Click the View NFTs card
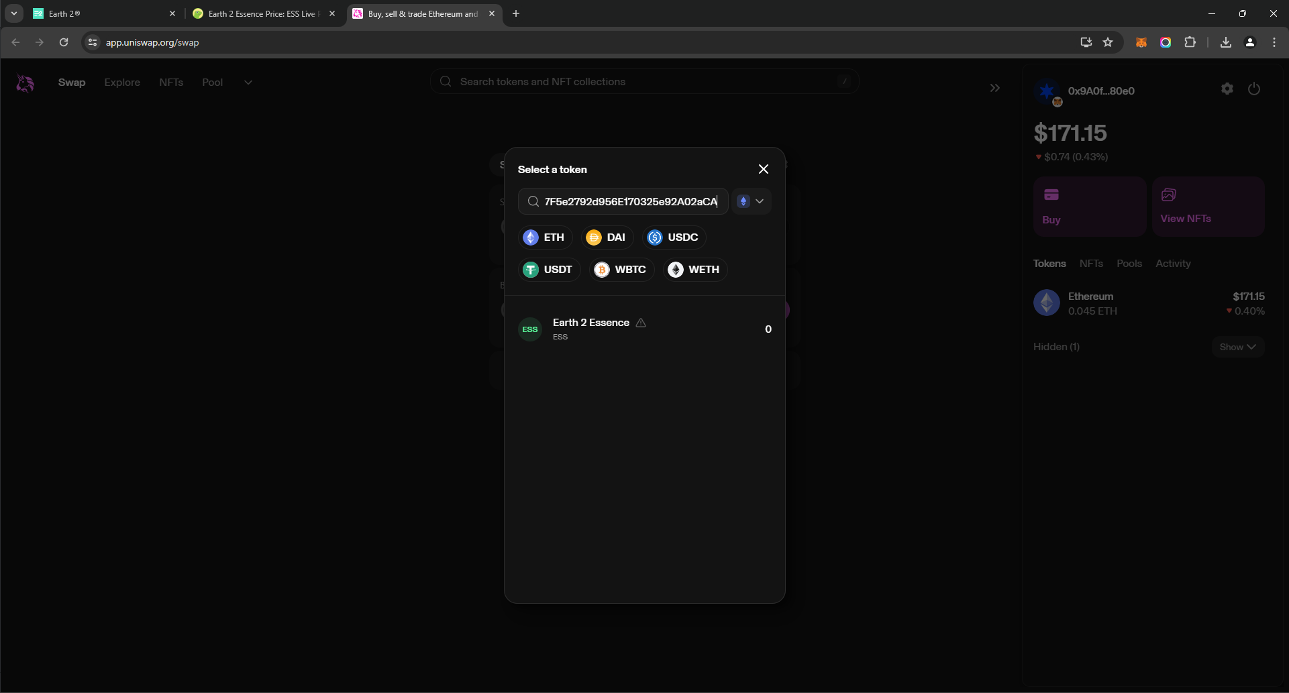The image size is (1289, 693). click(x=1208, y=207)
